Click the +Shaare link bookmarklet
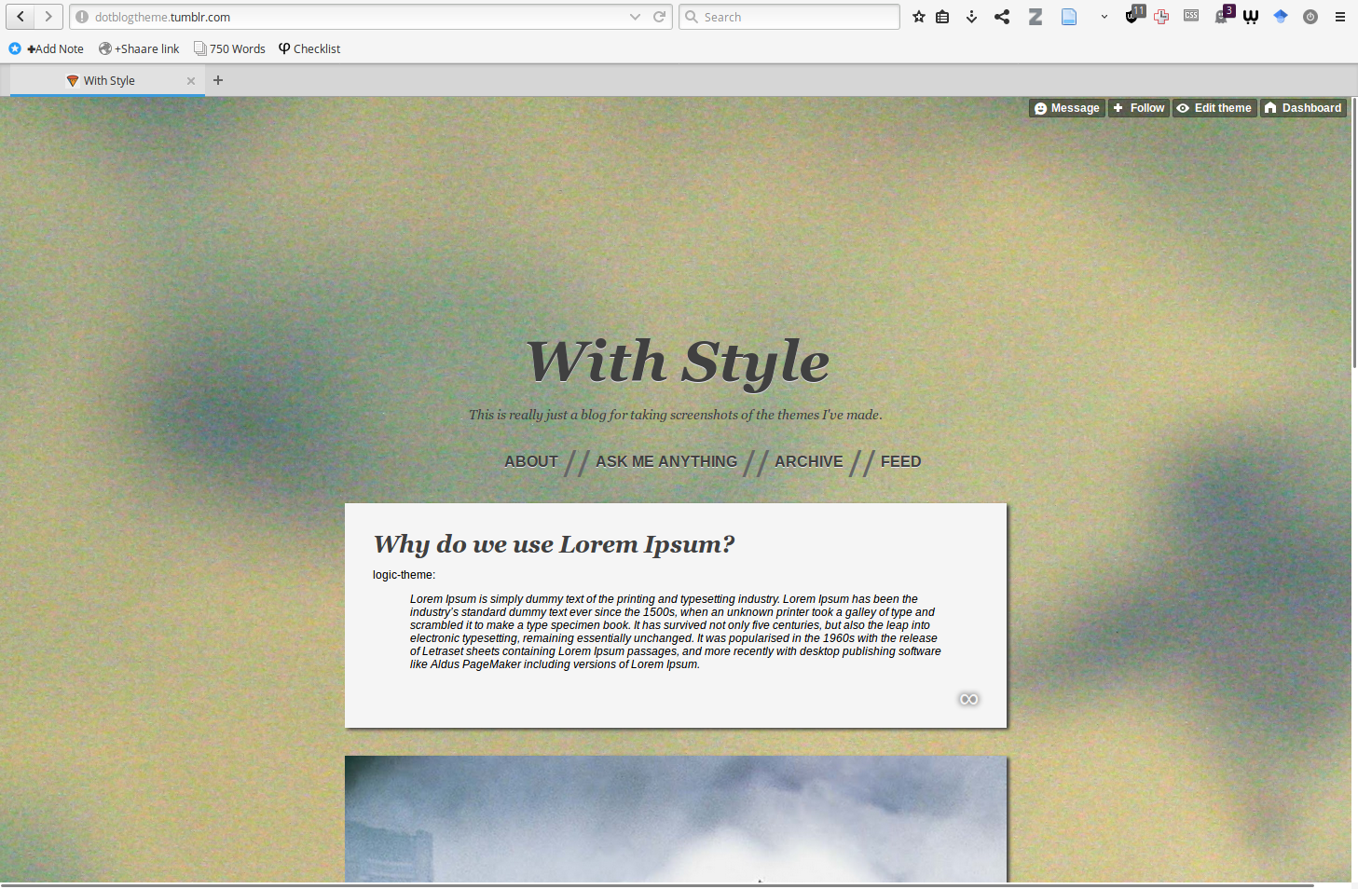 (x=139, y=48)
